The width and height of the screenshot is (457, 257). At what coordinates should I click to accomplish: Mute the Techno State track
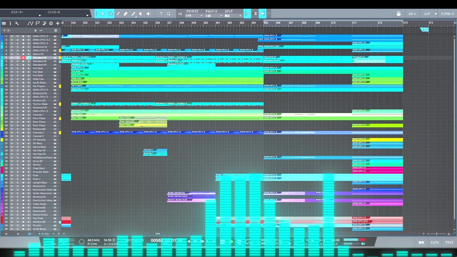[11, 104]
